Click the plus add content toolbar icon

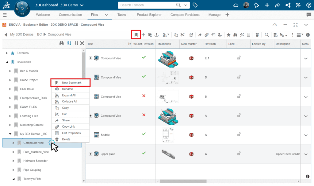[x=143, y=35]
